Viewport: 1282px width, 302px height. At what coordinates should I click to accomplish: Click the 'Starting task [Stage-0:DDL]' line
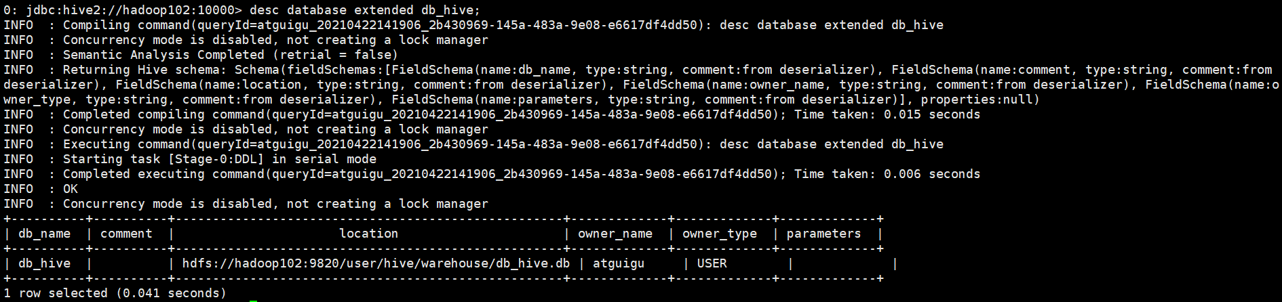click(x=190, y=159)
